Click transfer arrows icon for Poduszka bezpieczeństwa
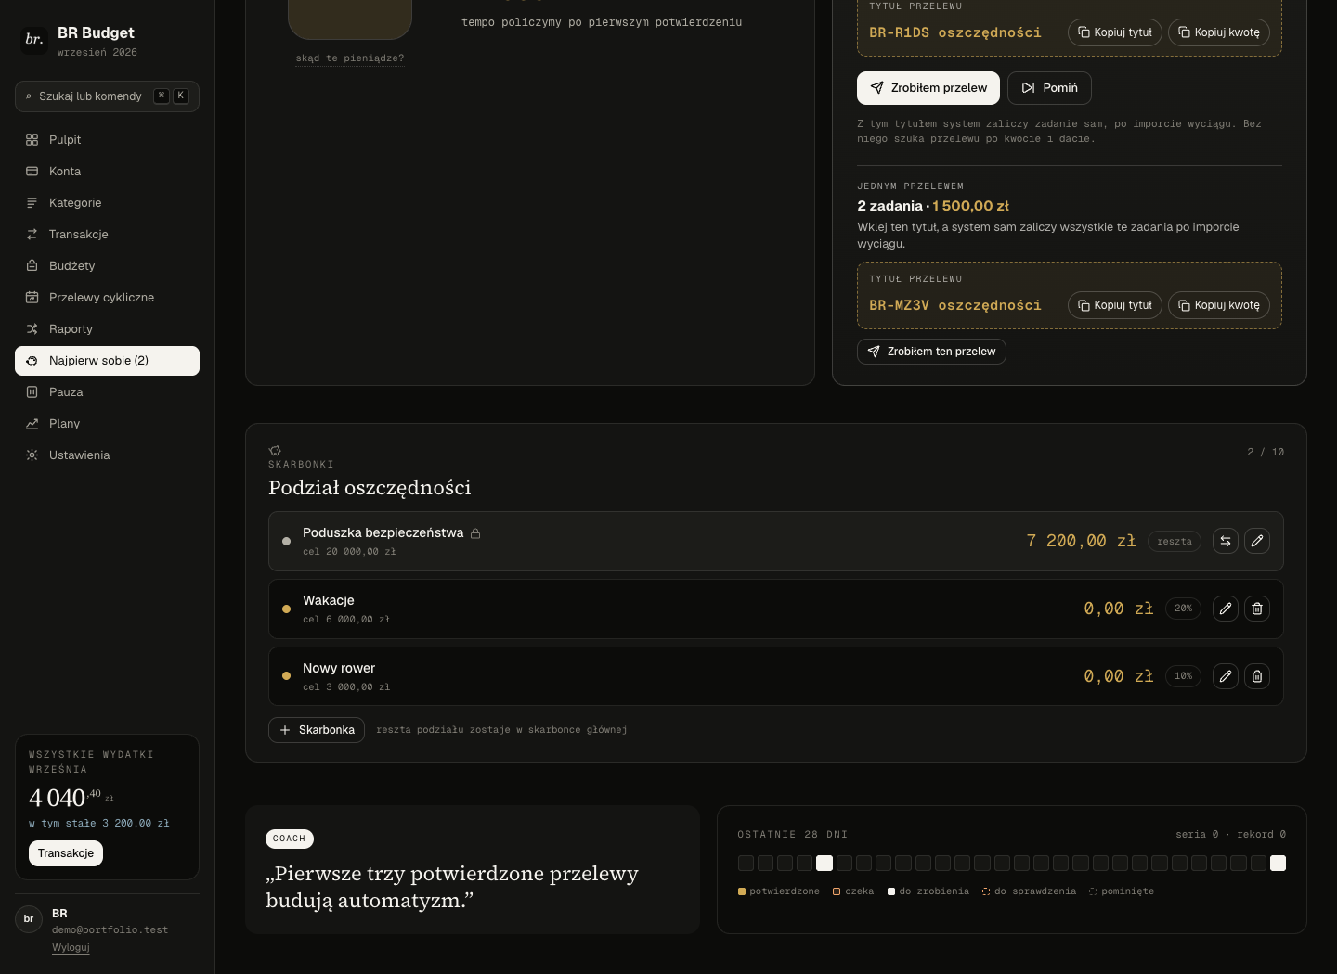The image size is (1337, 974). coord(1226,541)
